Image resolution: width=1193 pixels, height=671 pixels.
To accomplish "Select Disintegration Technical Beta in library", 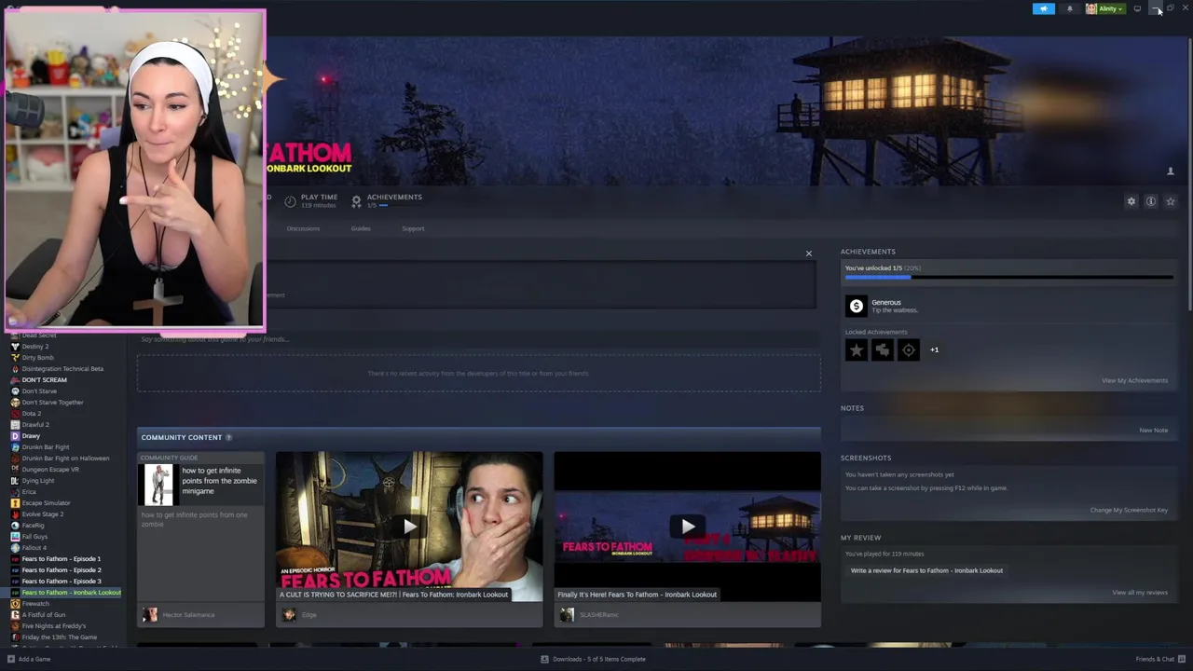I will point(63,369).
